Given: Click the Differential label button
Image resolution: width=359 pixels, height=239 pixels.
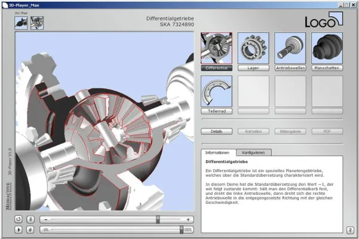Looking at the screenshot, I should pos(216,68).
